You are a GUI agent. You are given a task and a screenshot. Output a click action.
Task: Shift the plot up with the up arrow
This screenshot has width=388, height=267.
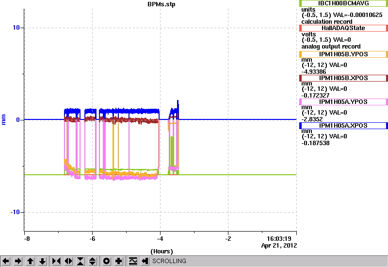(30, 261)
